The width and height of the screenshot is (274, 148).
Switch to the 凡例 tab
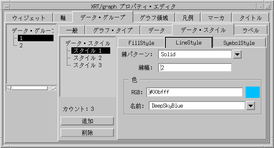[188, 18]
